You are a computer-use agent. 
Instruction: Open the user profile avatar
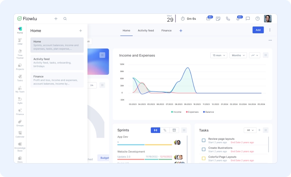[268, 19]
